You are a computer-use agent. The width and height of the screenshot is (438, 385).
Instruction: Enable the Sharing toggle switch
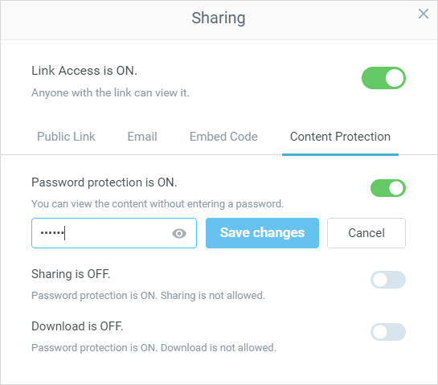[388, 280]
